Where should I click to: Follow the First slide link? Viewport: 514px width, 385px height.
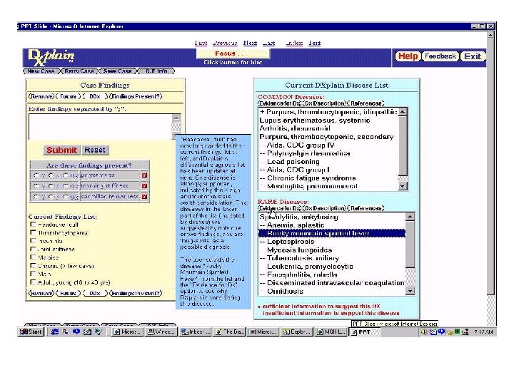(201, 43)
